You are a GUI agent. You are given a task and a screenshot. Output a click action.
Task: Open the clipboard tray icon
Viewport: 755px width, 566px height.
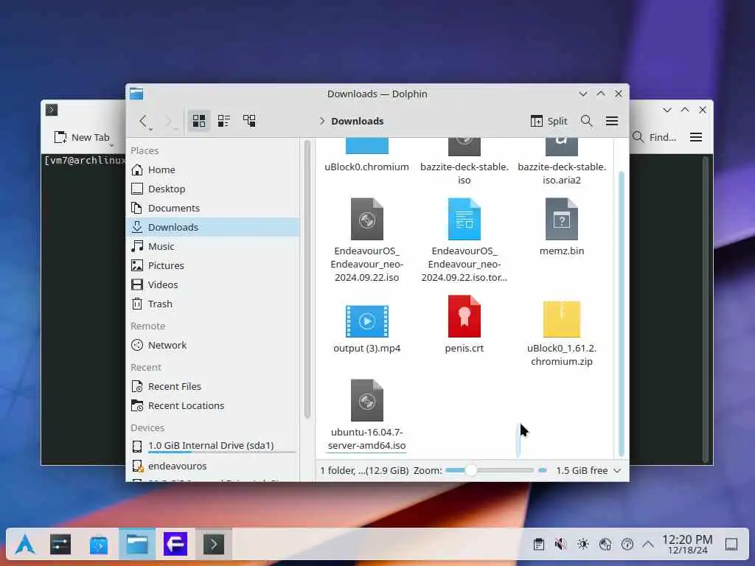click(539, 545)
